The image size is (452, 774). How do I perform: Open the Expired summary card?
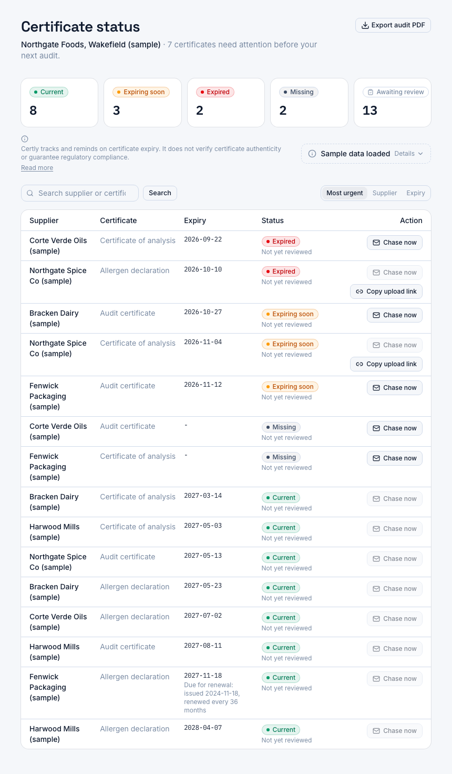click(x=226, y=103)
